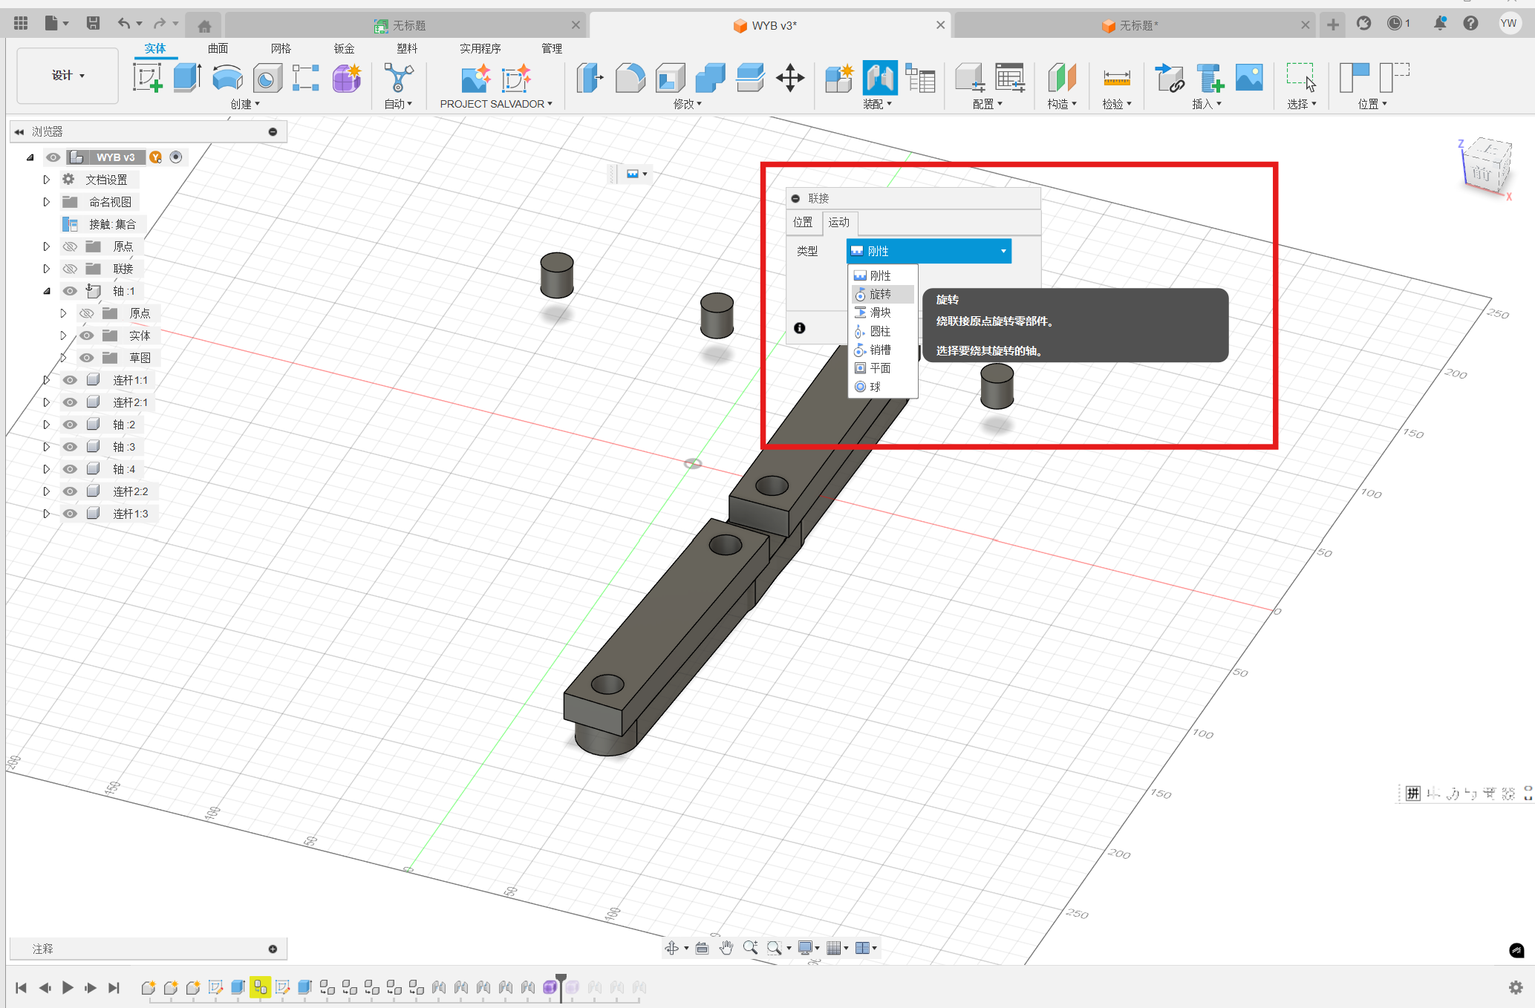Select the Revolve tool icon
The width and height of the screenshot is (1535, 1008).
(227, 78)
